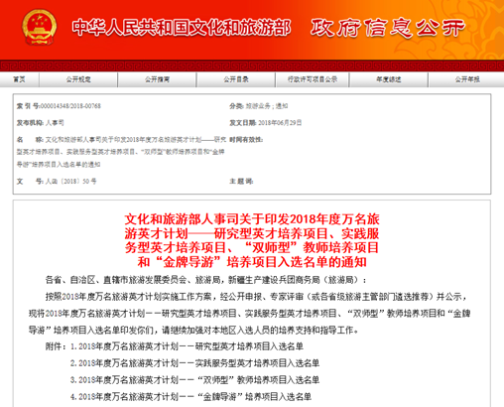Click the publish date 2018年06月29日
The height and width of the screenshot is (407, 504).
[280, 123]
